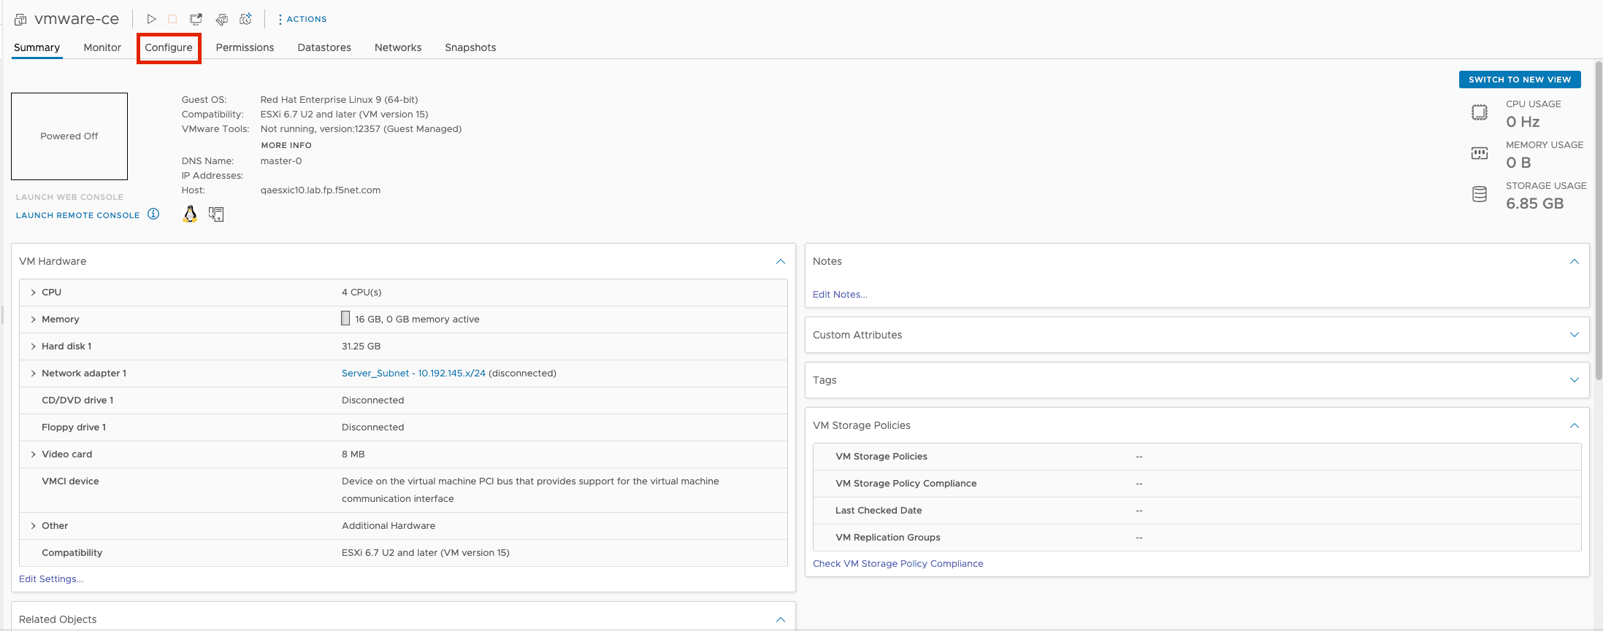Expand the Tags panel

pyautogui.click(x=1574, y=380)
